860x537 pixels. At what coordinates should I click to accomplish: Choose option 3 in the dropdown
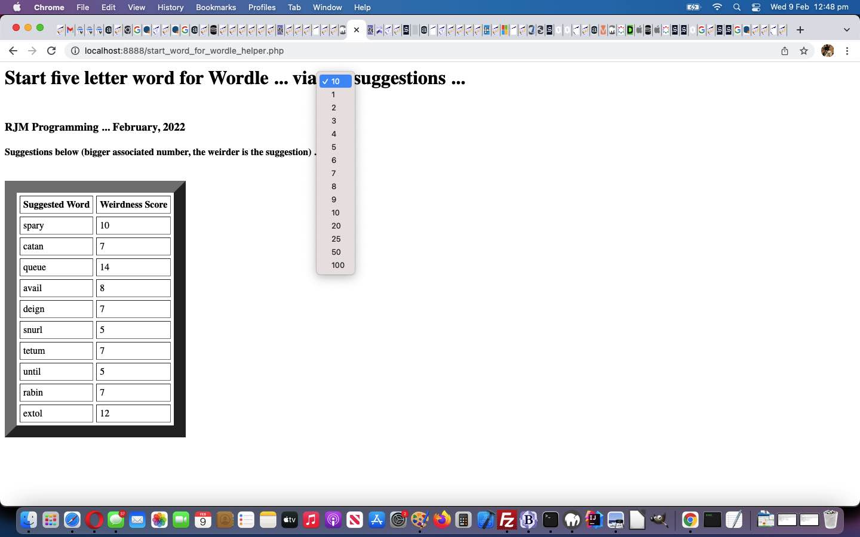click(x=336, y=121)
